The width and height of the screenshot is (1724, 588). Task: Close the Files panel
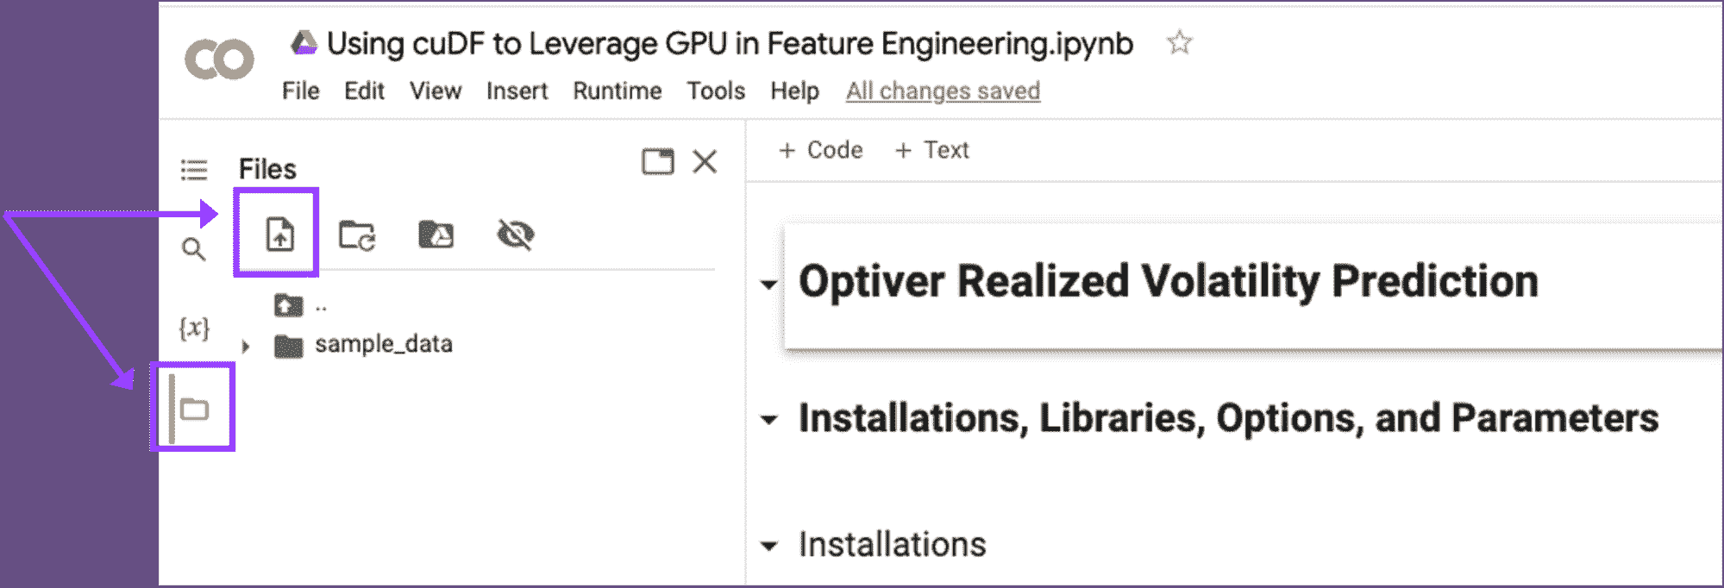[705, 161]
